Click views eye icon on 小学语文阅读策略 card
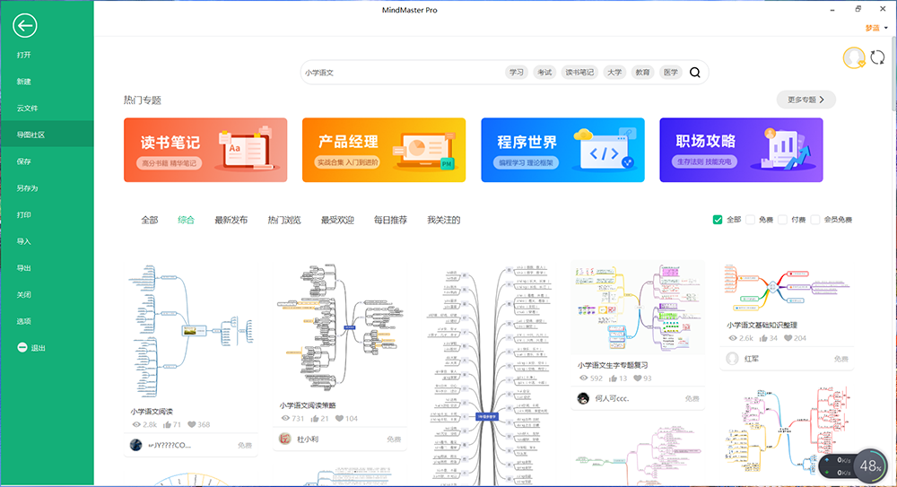This screenshot has width=897, height=487. point(285,418)
